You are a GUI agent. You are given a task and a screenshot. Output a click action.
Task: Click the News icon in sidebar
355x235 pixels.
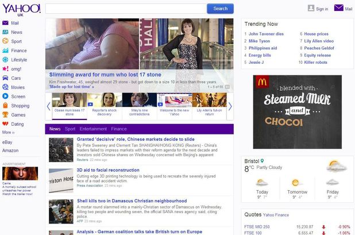click(x=5, y=32)
